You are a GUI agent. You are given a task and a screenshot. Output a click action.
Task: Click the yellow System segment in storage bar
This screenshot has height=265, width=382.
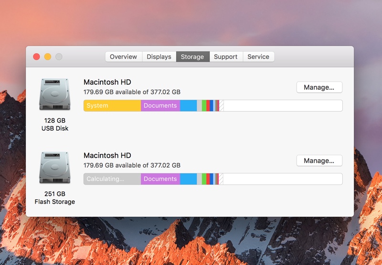112,106
